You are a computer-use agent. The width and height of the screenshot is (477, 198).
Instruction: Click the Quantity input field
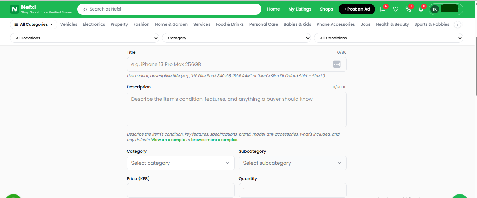click(292, 190)
